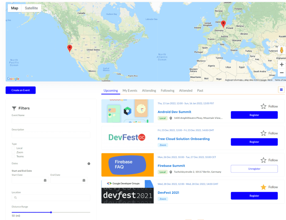Open the DevFest 2021 title link

coord(168,193)
